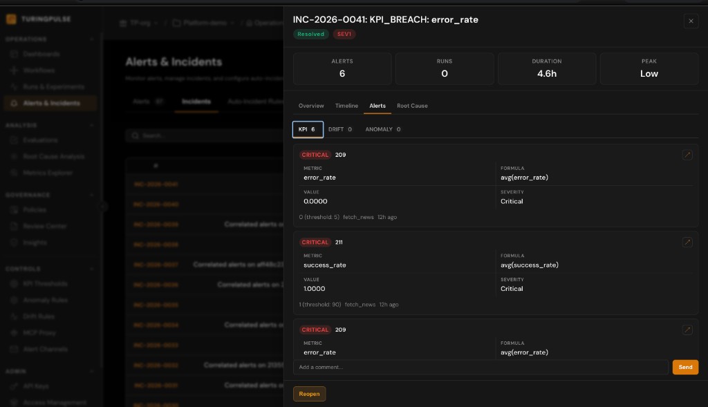This screenshot has height=407, width=708.
Task: Toggle the DRIFT 0 alerts filter
Action: pyautogui.click(x=340, y=129)
